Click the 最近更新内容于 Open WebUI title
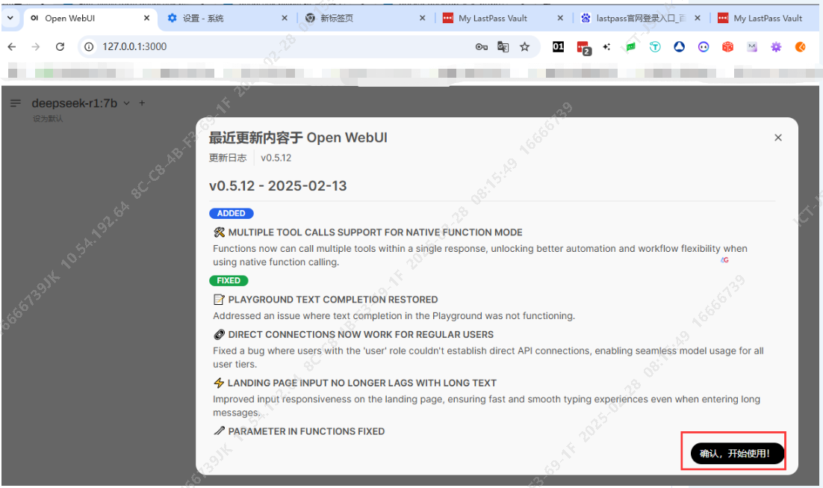Screen dimensions: 823x488 [298, 138]
